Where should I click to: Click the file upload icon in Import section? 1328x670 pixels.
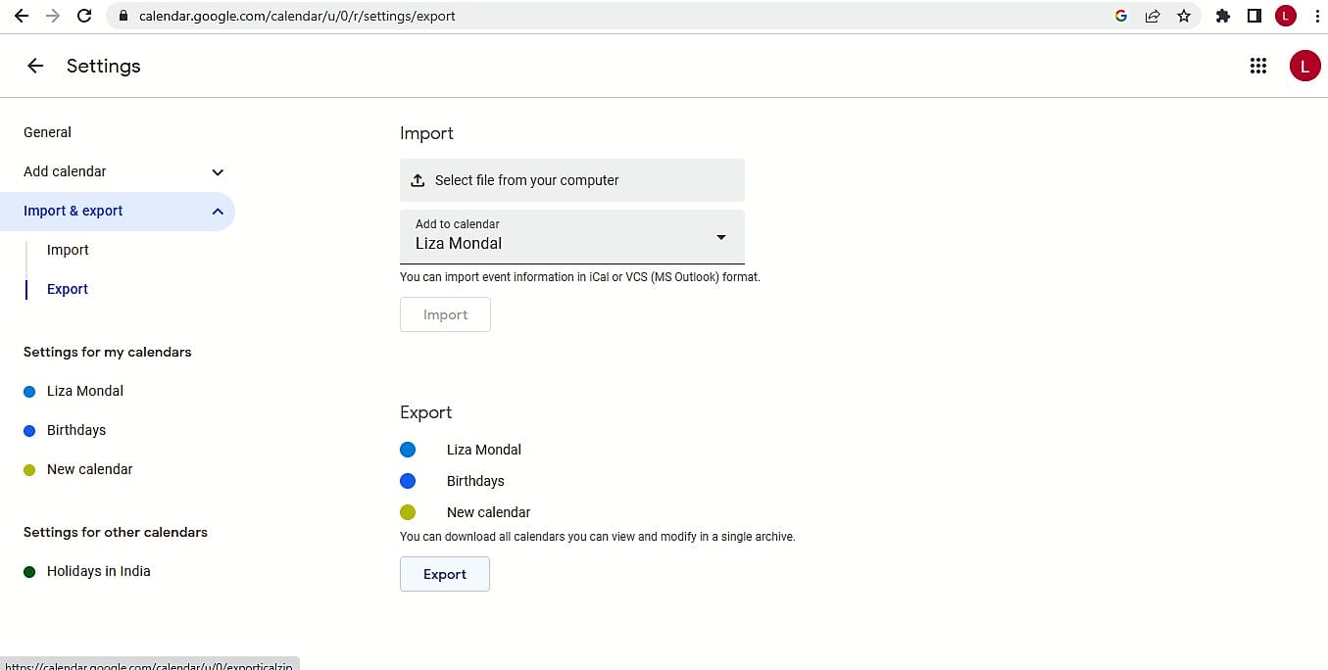[417, 180]
